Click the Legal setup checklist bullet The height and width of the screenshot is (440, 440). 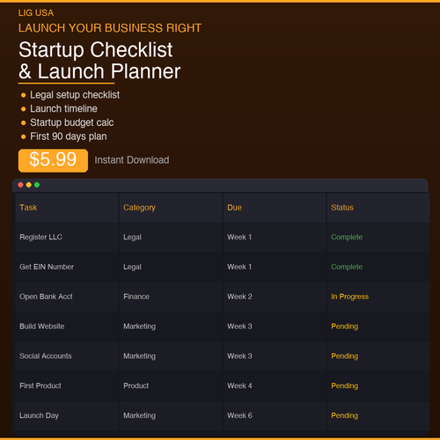tap(75, 95)
